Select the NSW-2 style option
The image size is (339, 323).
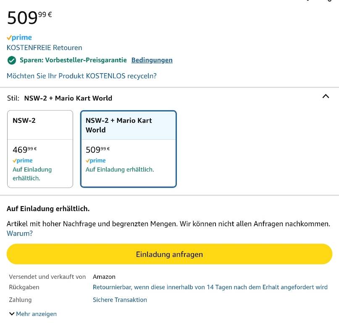point(40,149)
